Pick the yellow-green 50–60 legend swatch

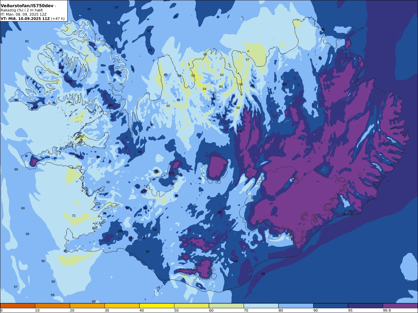(x=191, y=306)
